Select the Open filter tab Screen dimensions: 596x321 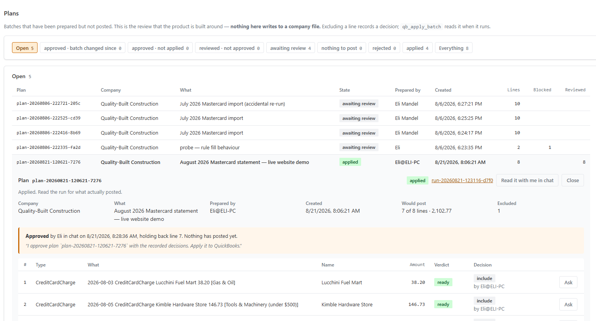pyautogui.click(x=25, y=48)
